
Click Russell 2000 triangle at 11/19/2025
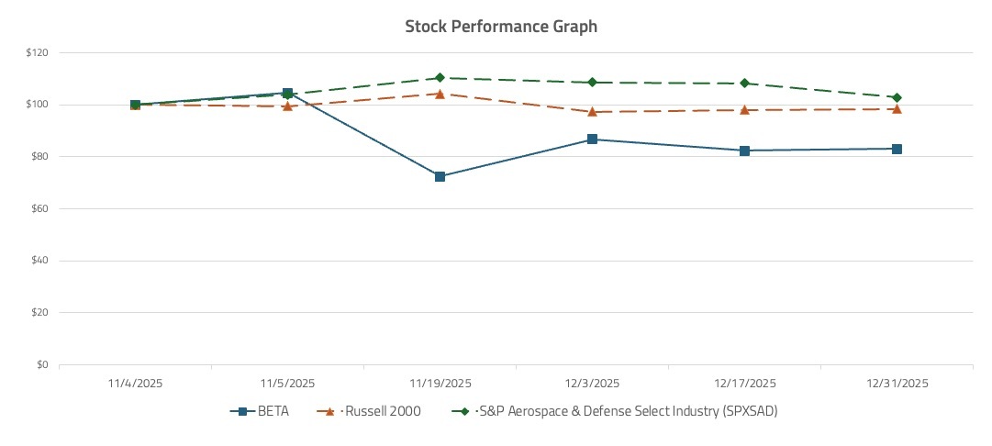click(x=440, y=94)
